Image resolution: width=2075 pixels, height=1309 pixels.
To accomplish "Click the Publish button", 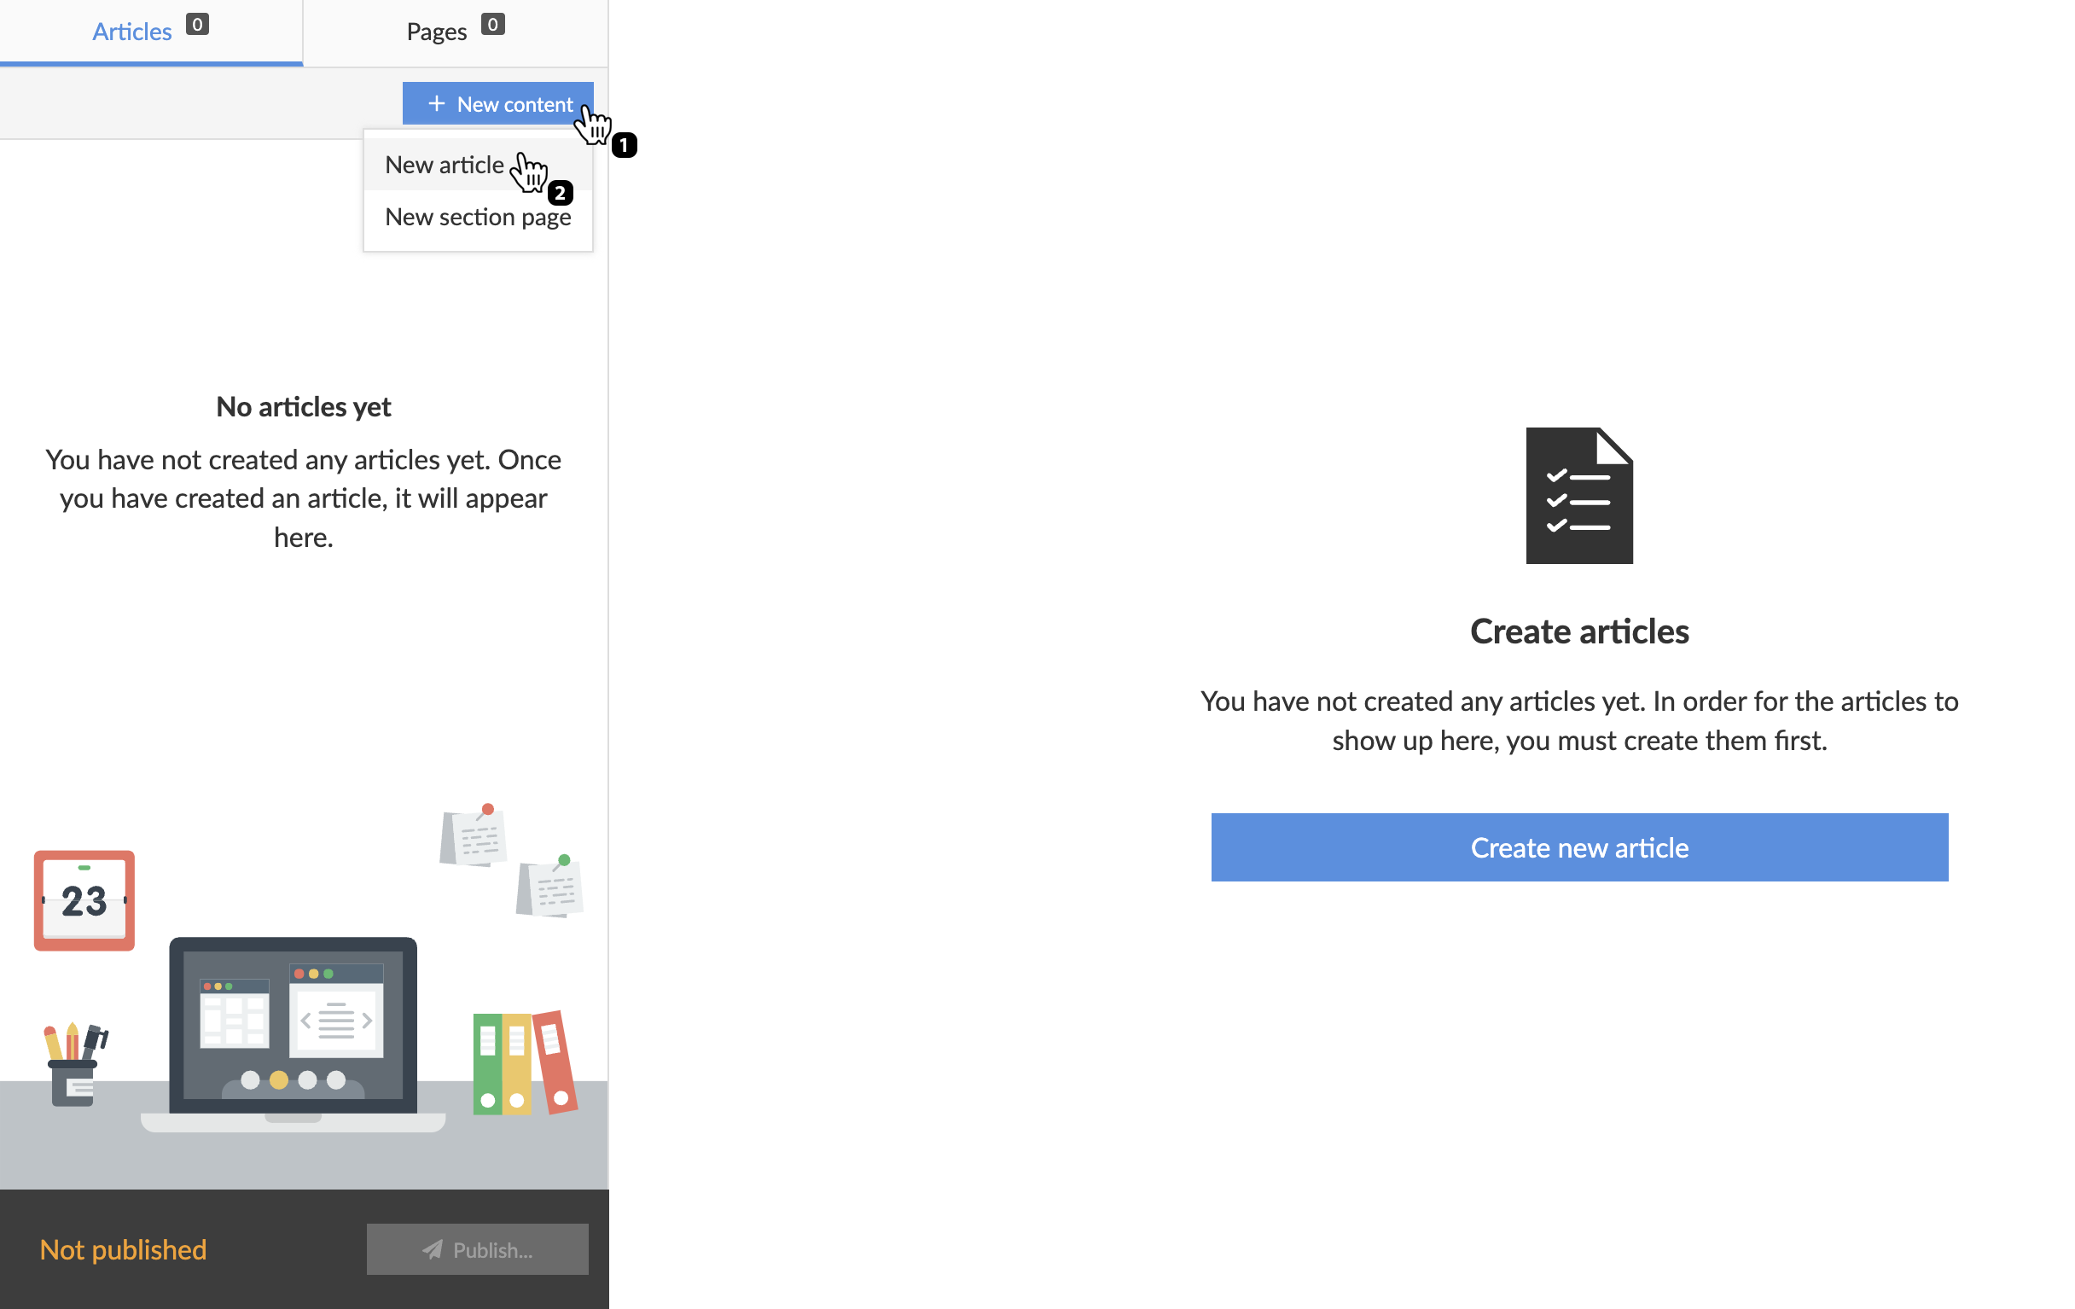I will click(x=478, y=1248).
